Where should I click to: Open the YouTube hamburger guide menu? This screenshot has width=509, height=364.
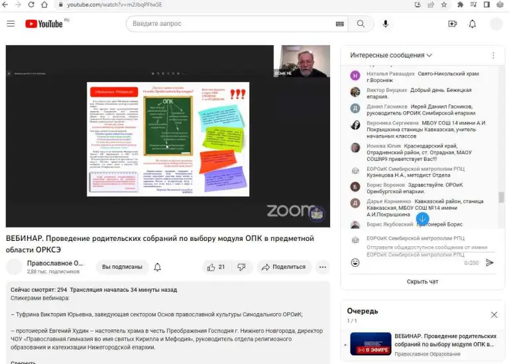(x=11, y=24)
